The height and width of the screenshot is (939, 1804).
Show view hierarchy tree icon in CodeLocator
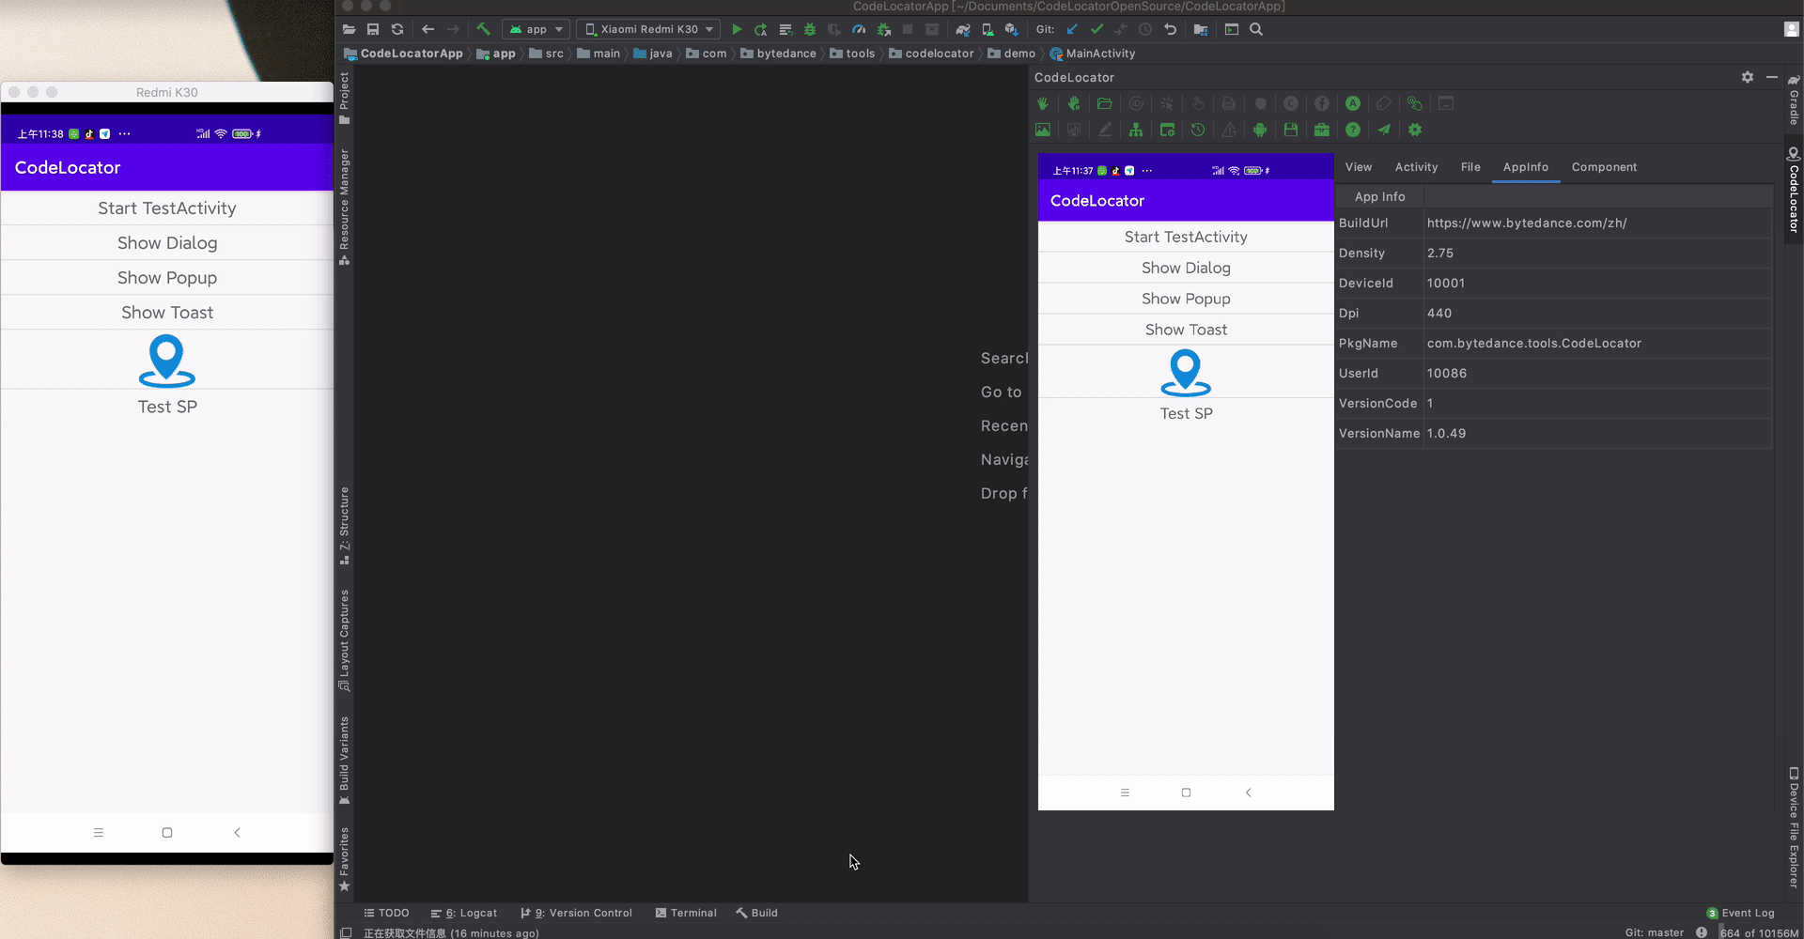pyautogui.click(x=1135, y=130)
